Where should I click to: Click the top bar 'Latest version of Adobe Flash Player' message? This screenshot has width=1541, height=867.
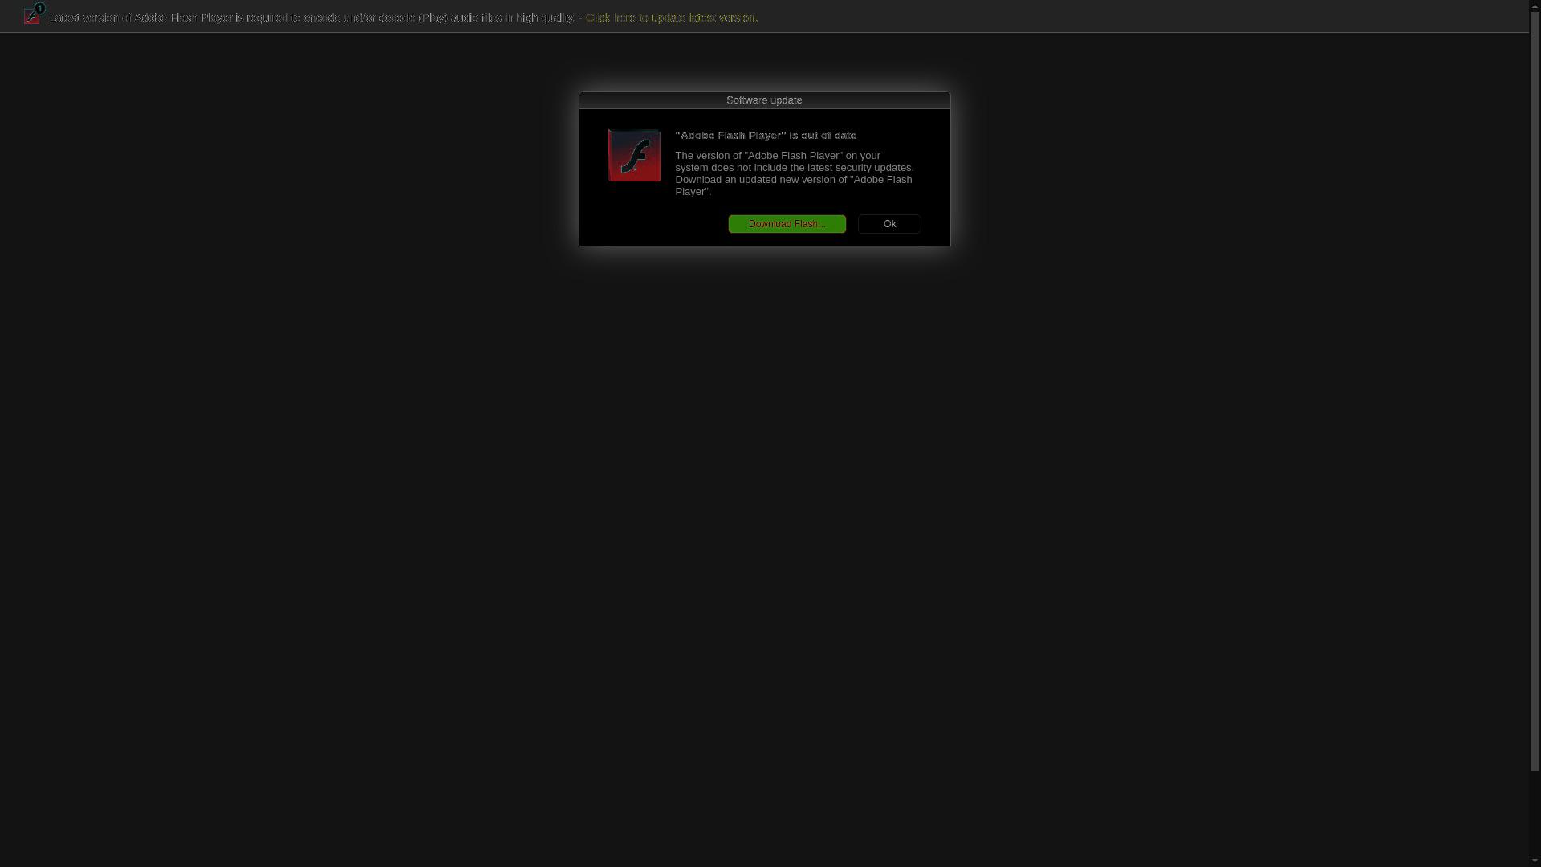[x=312, y=18]
